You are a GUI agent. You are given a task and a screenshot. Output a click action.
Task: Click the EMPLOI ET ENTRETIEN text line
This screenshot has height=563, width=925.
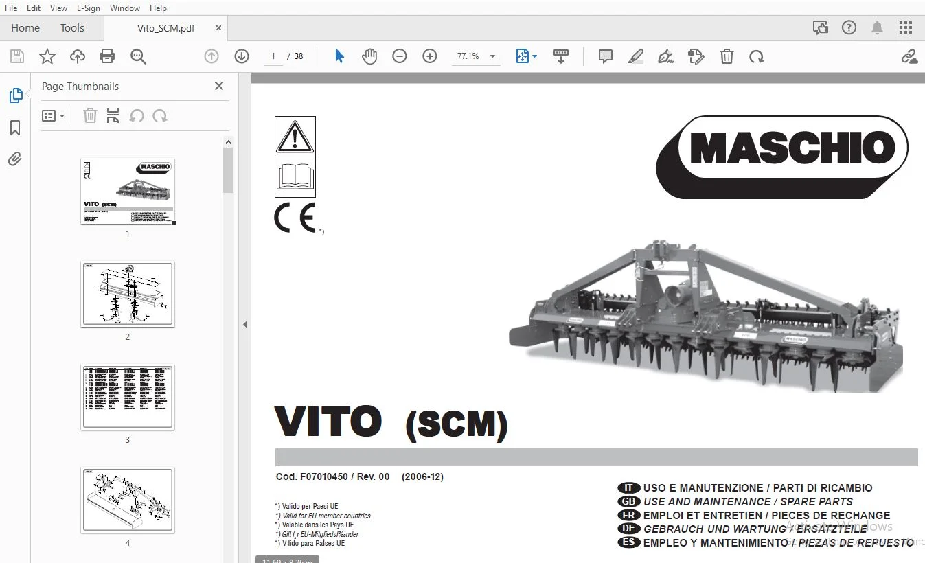click(766, 516)
